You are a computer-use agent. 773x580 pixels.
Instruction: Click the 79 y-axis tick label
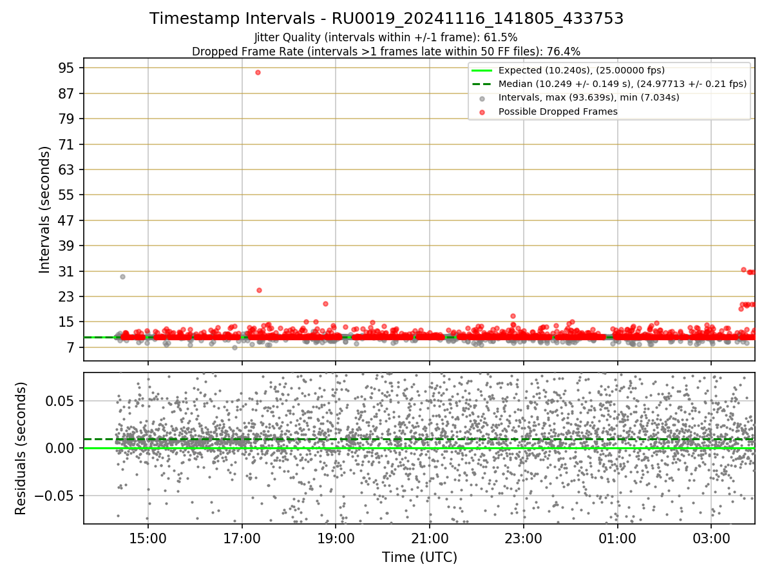(67, 119)
